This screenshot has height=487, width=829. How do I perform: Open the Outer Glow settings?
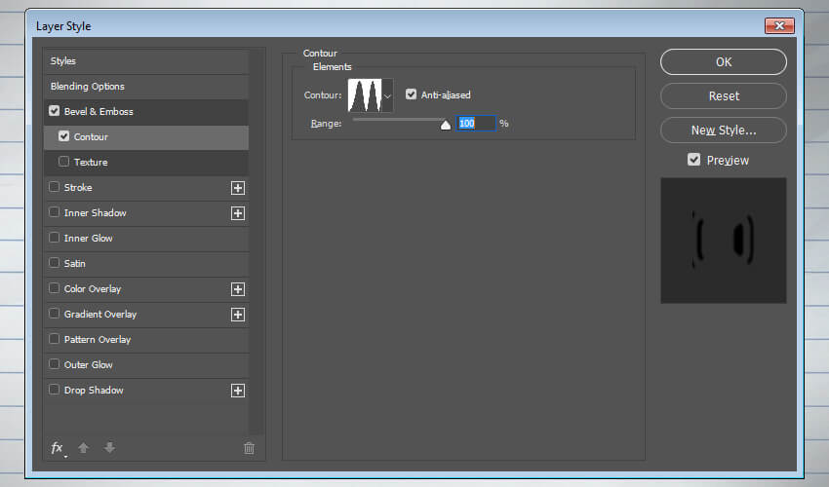coord(89,365)
